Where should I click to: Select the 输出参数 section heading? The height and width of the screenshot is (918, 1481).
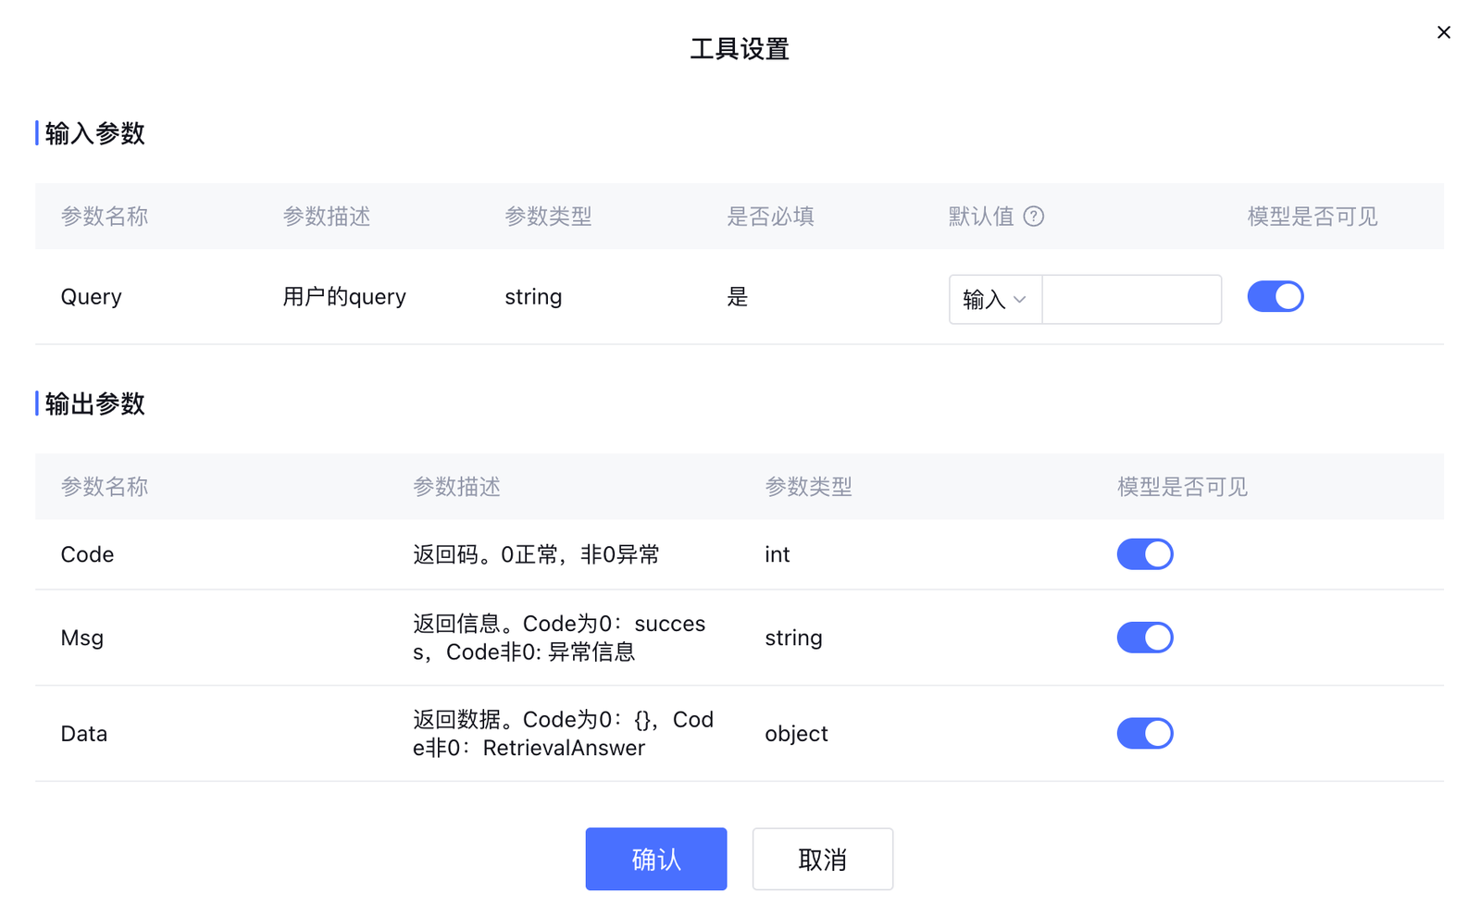(94, 403)
